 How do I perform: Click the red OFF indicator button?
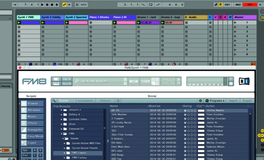(250, 5)
